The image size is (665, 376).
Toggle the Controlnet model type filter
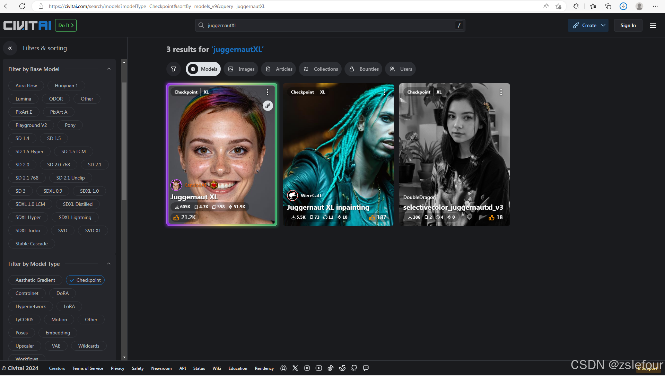[x=27, y=293]
